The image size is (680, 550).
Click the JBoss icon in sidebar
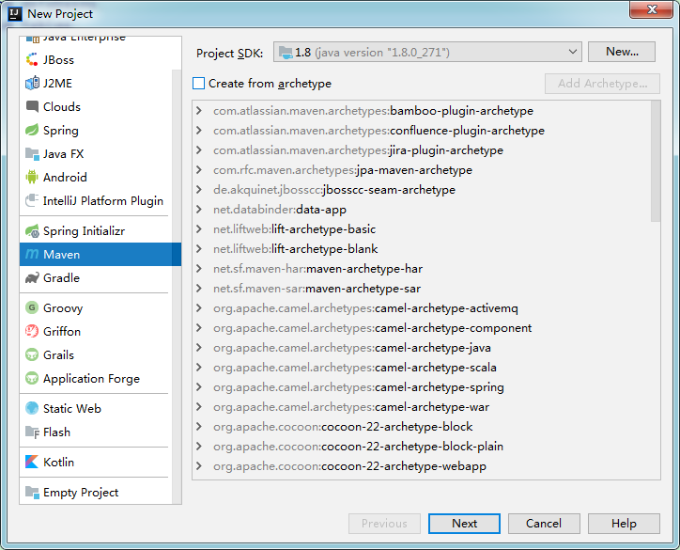tap(33, 59)
